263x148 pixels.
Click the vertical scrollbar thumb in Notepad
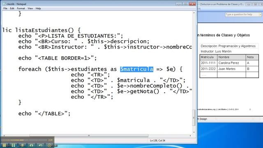(x=194, y=118)
